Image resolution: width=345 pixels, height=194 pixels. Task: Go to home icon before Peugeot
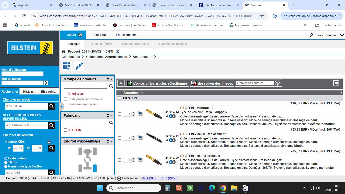[x=64, y=52]
